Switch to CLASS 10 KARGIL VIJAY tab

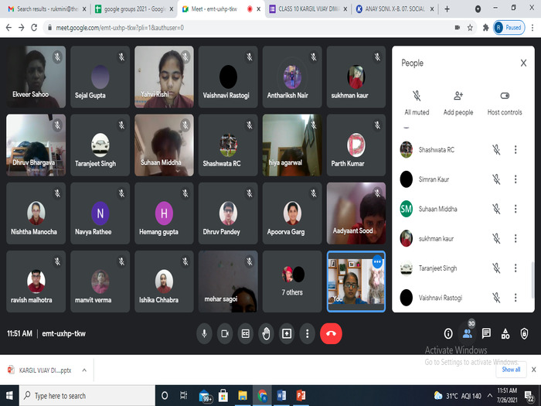click(308, 9)
